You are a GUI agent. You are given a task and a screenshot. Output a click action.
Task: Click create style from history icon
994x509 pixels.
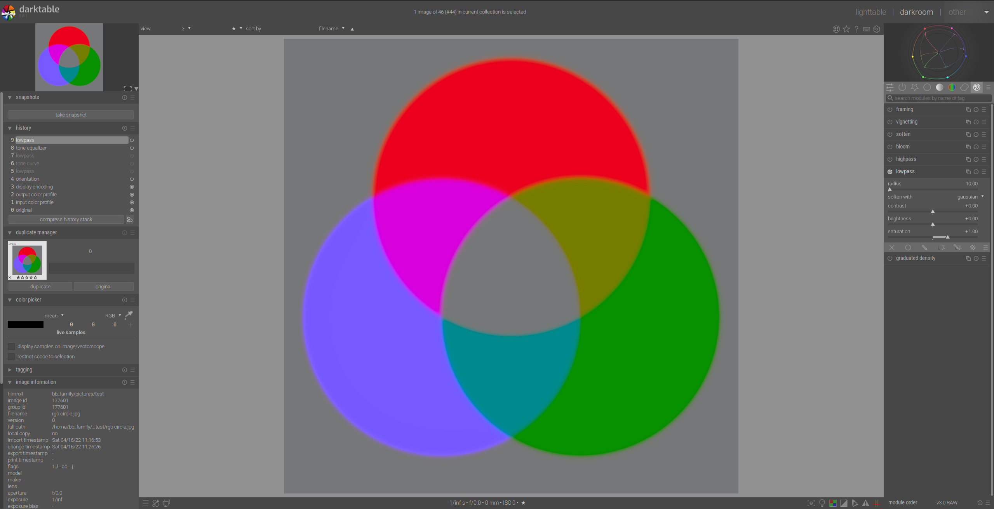[130, 220]
